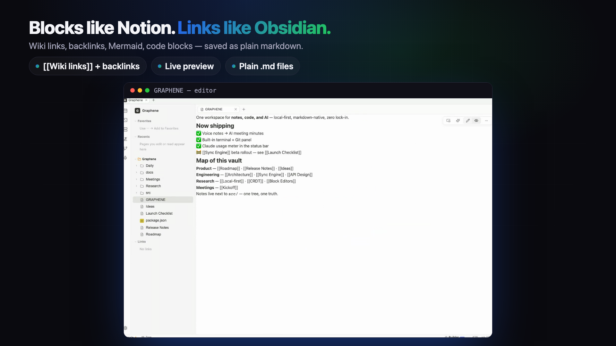The height and width of the screenshot is (346, 616).
Task: Follow the [[Local-first]] wiki link
Action: coord(232,181)
